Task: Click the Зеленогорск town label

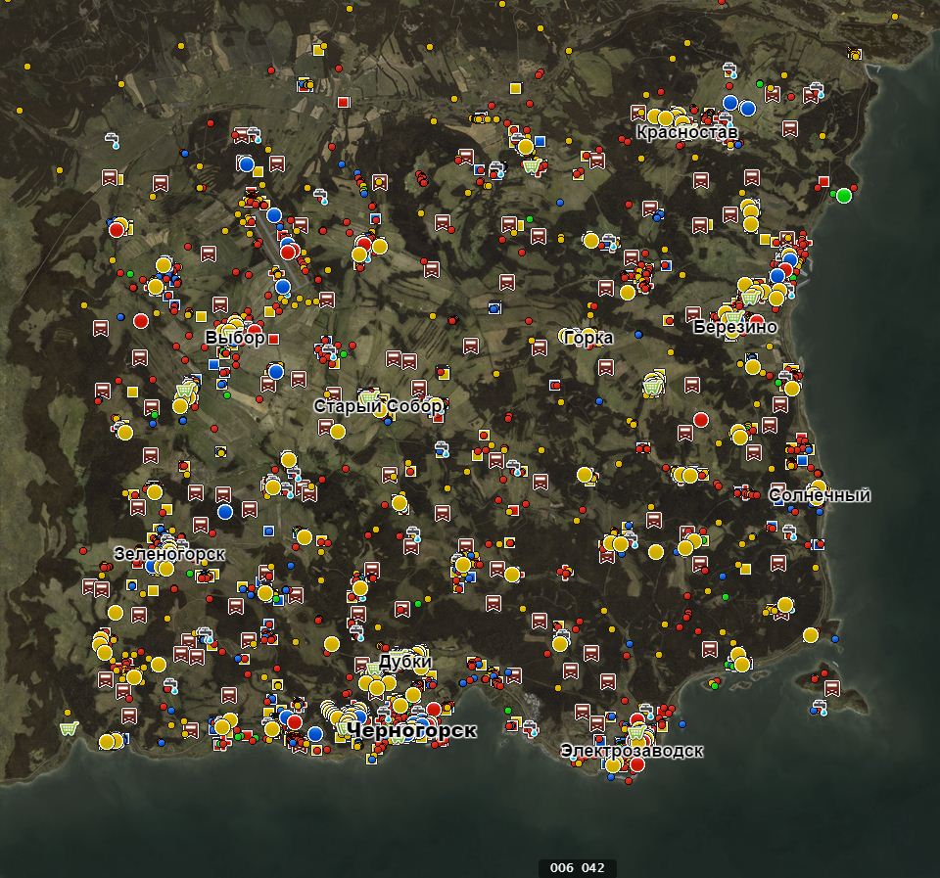Action: [x=169, y=554]
